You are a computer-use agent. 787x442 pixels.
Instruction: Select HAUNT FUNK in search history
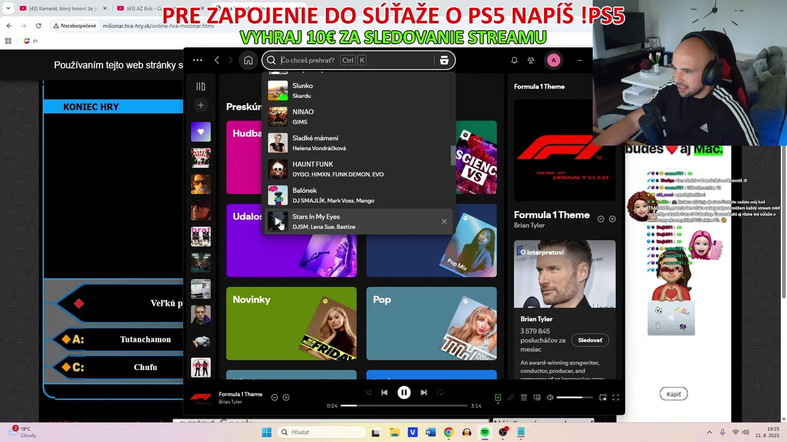(x=359, y=169)
